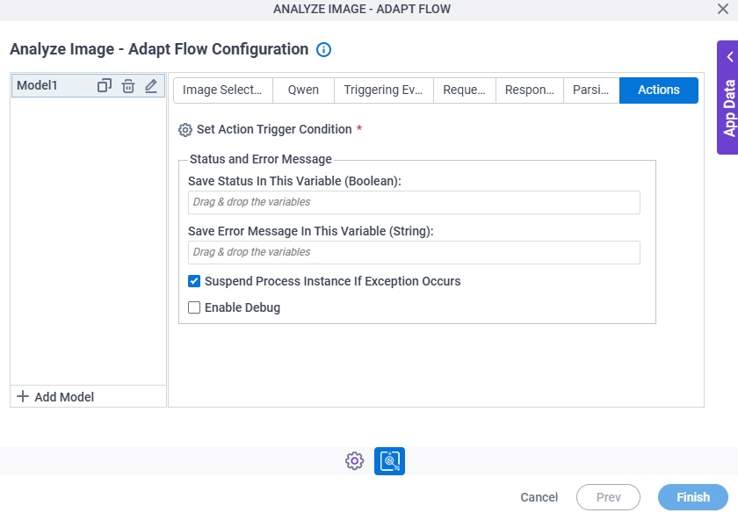Open the configuration info icon
The height and width of the screenshot is (513, 738).
[x=323, y=49]
